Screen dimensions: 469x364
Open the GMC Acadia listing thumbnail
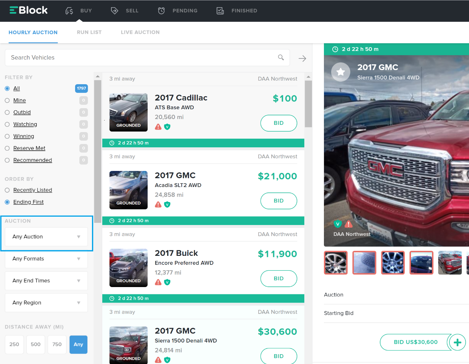(x=128, y=190)
